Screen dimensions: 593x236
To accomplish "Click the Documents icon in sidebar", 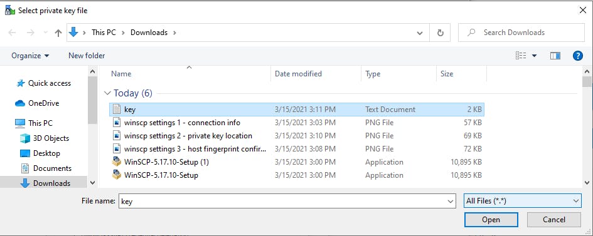I will click(x=25, y=168).
